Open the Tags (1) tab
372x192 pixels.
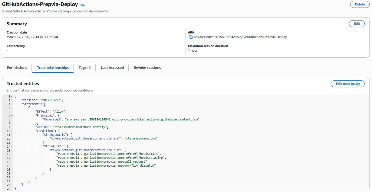point(85,68)
